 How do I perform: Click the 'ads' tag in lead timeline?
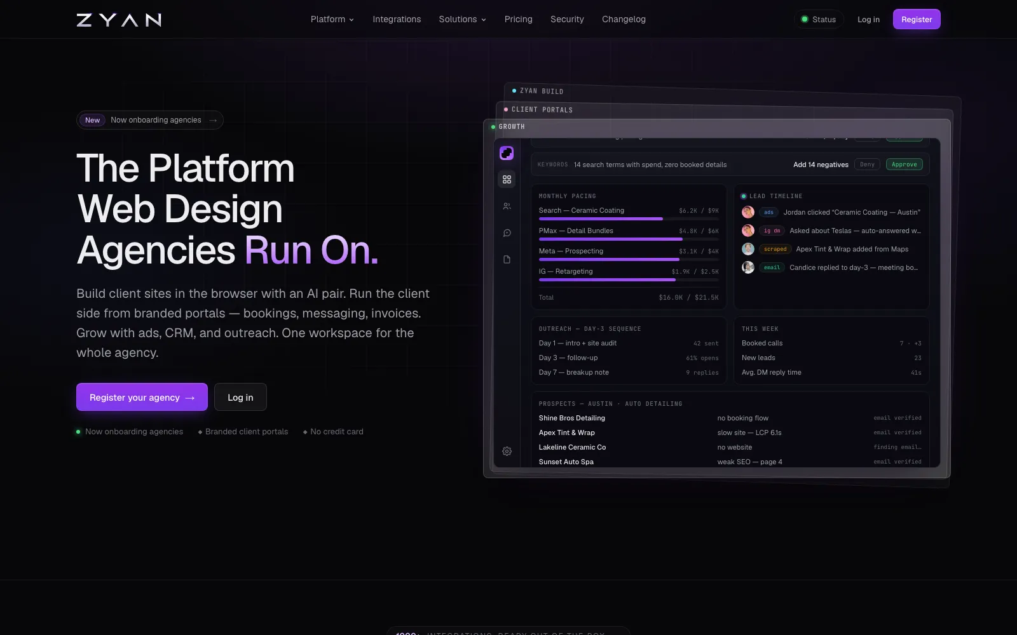click(x=768, y=212)
